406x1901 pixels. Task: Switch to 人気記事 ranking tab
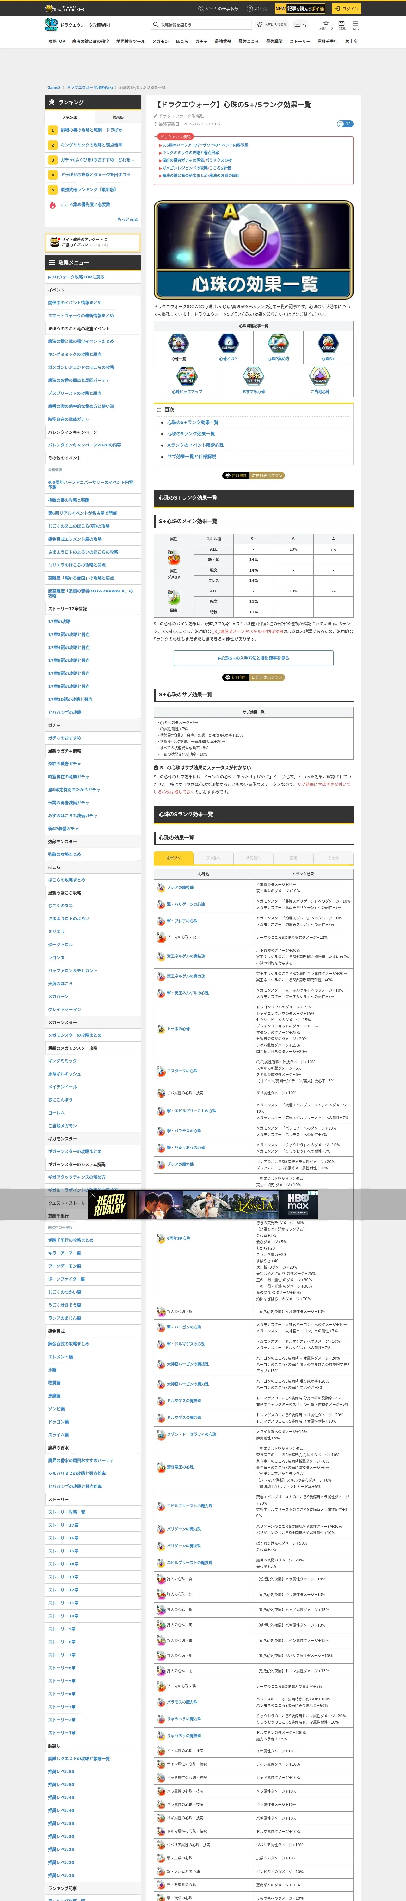69,117
